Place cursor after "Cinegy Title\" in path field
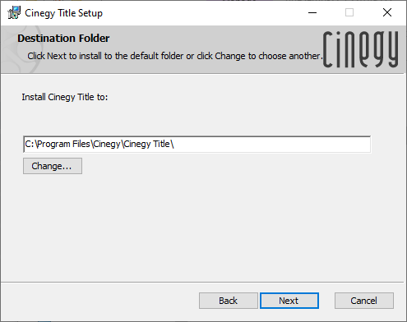 tap(175, 144)
